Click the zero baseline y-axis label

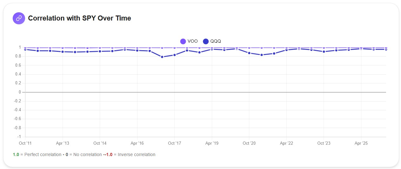[x=20, y=92]
